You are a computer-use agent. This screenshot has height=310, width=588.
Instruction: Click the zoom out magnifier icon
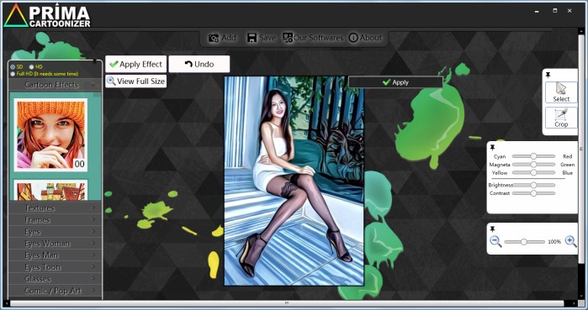tap(495, 241)
